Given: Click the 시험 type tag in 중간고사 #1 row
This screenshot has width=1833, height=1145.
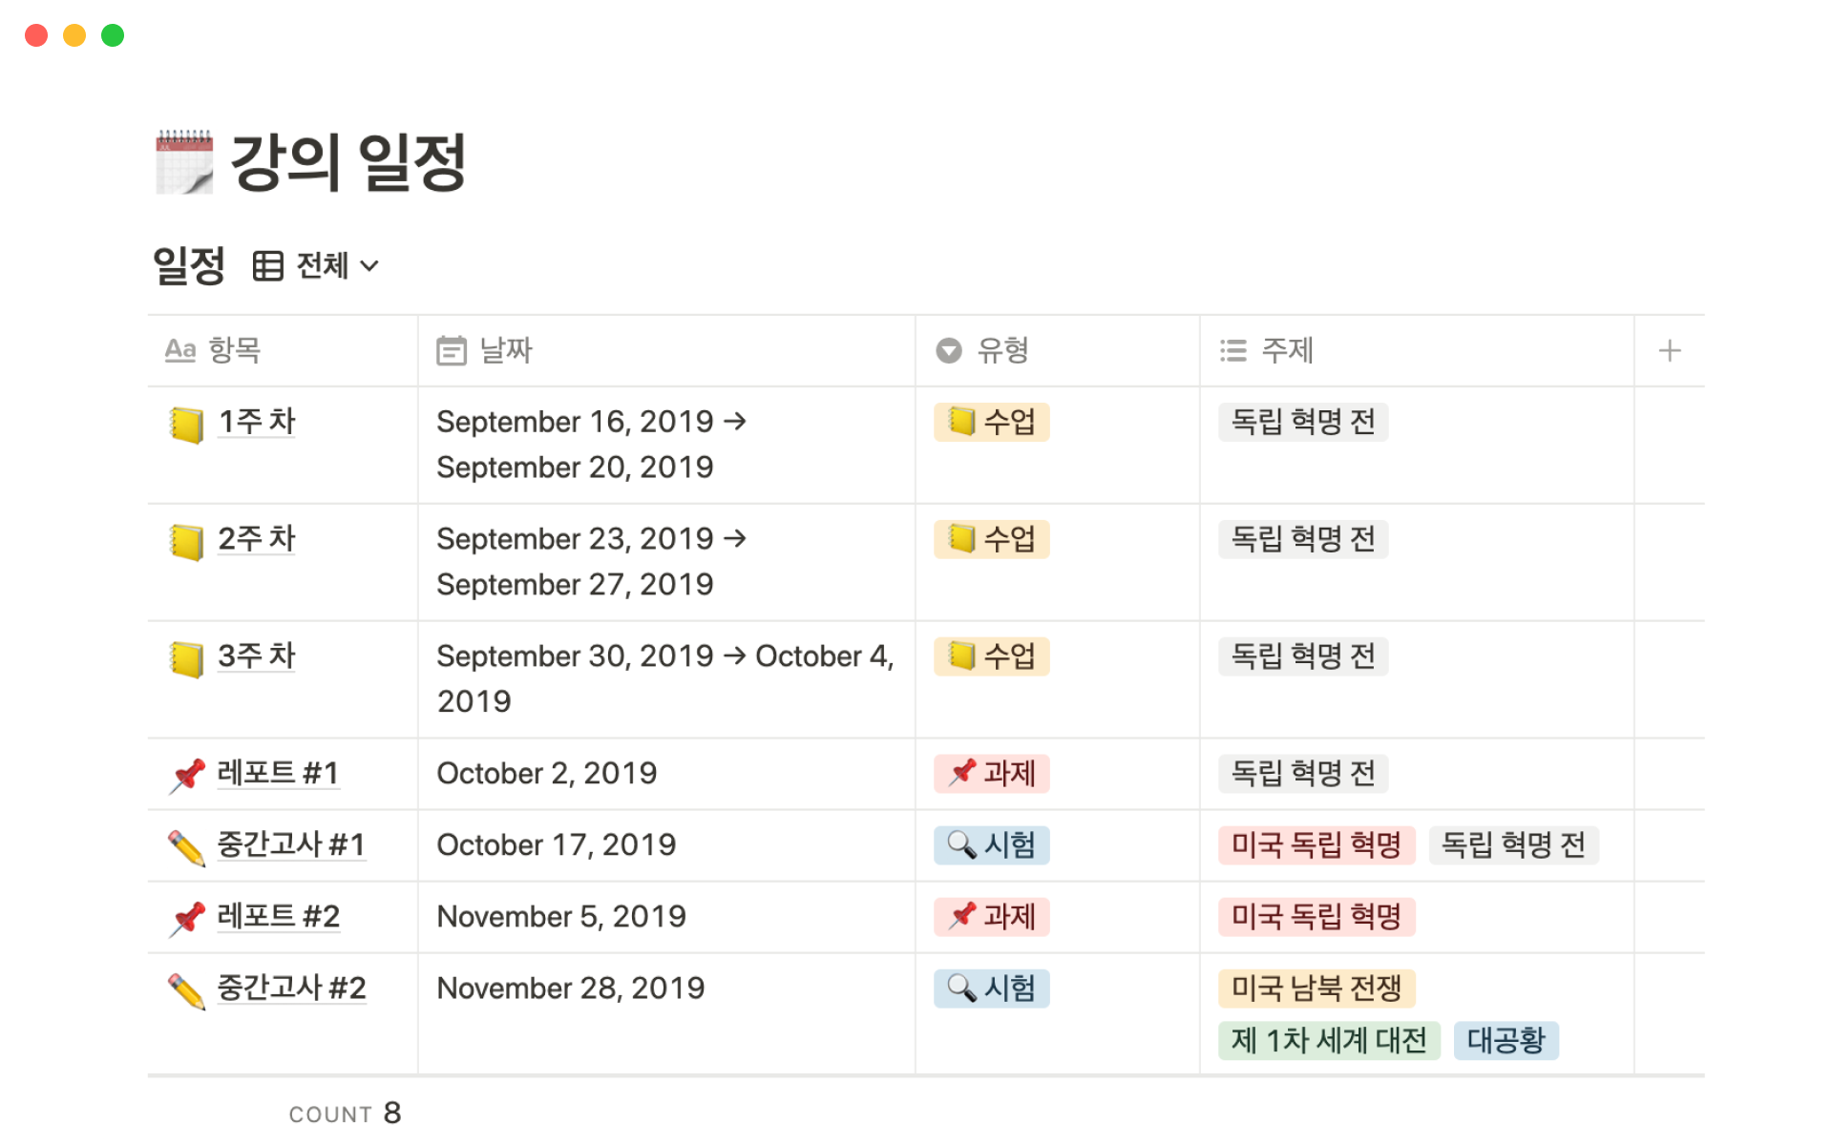Looking at the screenshot, I should (991, 845).
